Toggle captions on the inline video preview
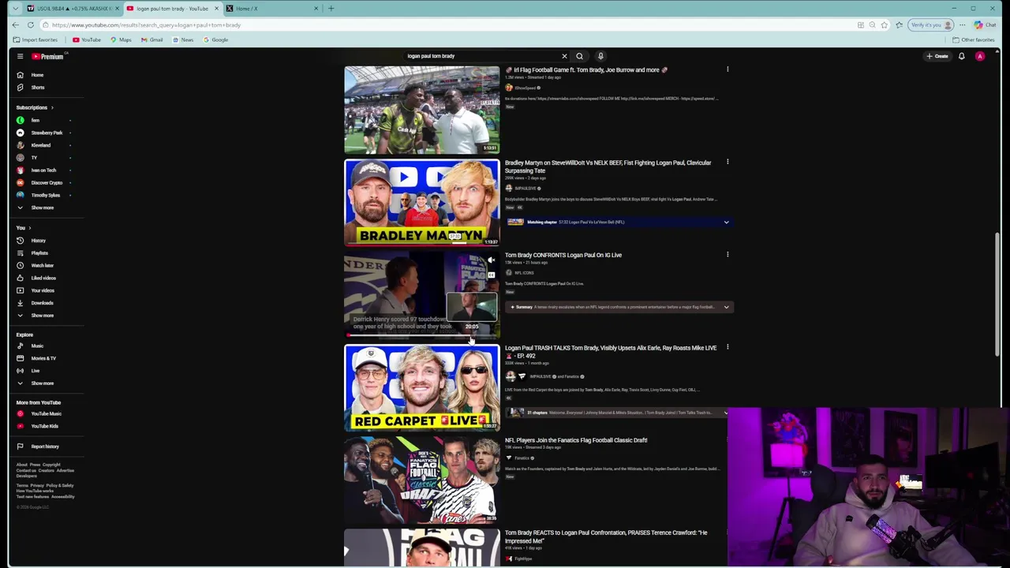Viewport: 1010px width, 568px height. [491, 275]
